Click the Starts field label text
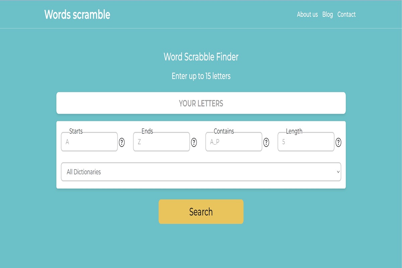Viewport: 402px width, 268px height. pyautogui.click(x=76, y=131)
